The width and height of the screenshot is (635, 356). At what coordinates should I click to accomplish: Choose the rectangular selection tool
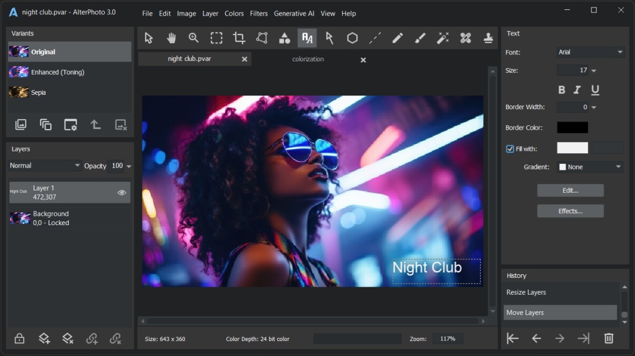[x=216, y=38]
